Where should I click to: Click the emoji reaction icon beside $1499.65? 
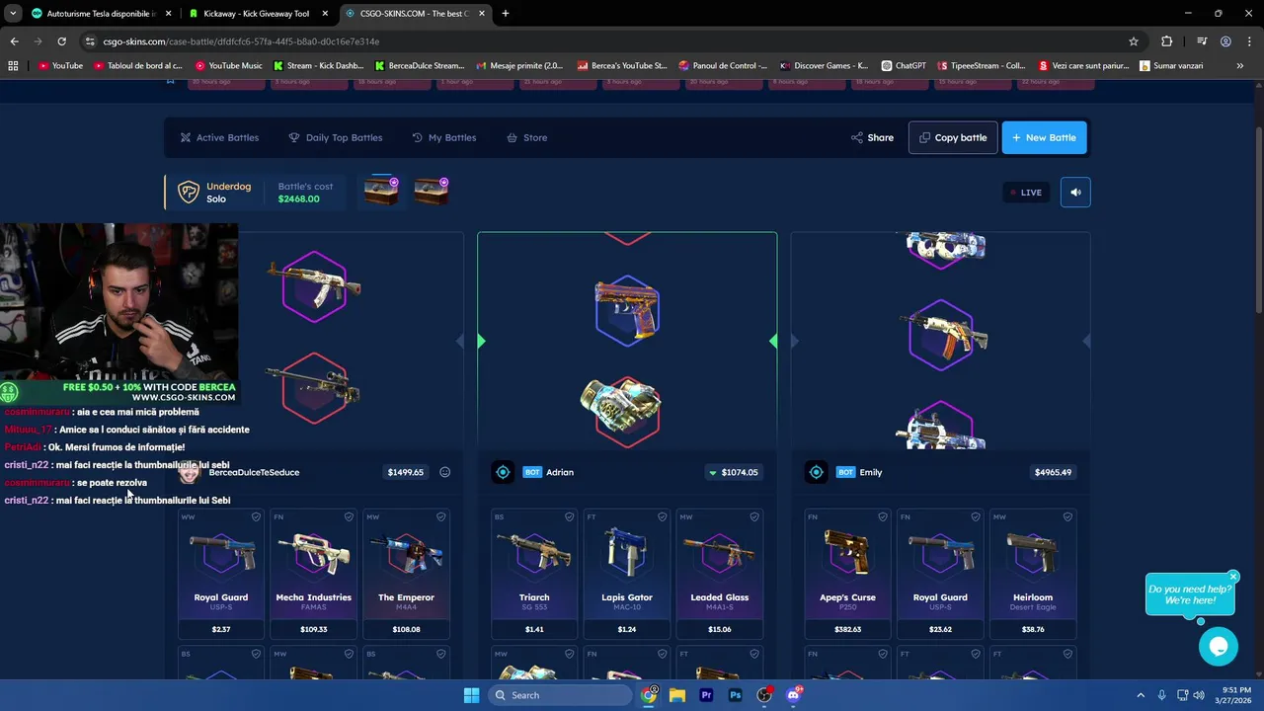click(444, 472)
